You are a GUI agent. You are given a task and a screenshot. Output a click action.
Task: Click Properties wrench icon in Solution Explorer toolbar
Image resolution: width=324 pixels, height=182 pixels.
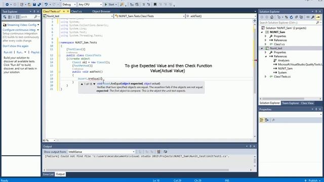point(313,17)
